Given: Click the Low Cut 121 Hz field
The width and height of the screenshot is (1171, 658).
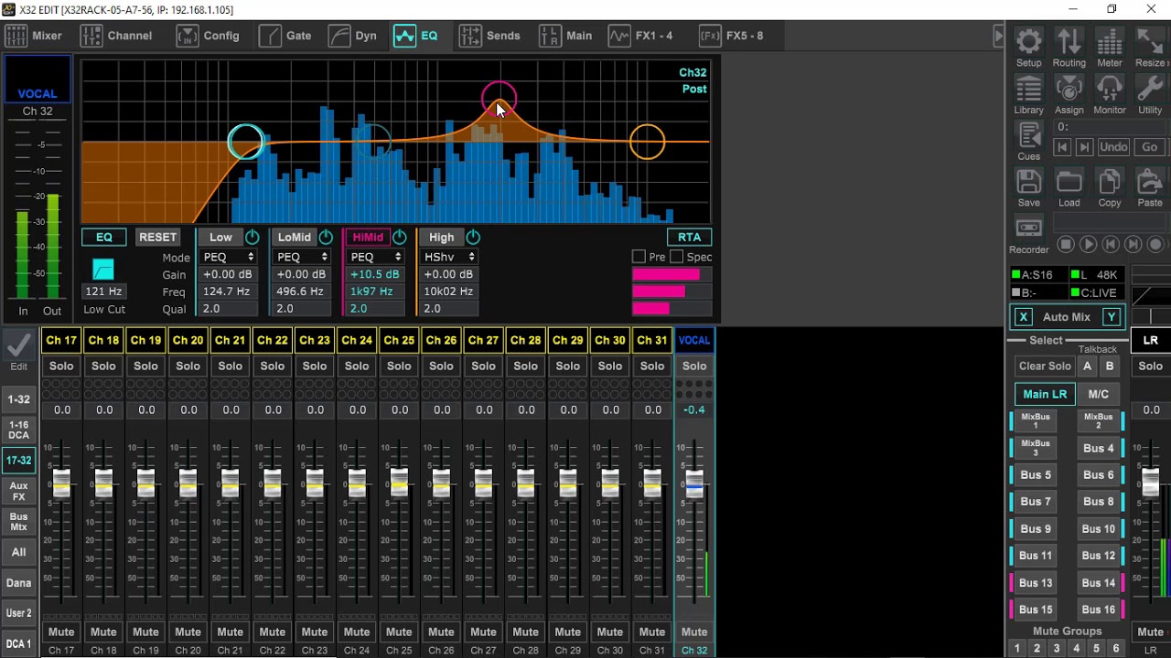Looking at the screenshot, I should point(103,292).
